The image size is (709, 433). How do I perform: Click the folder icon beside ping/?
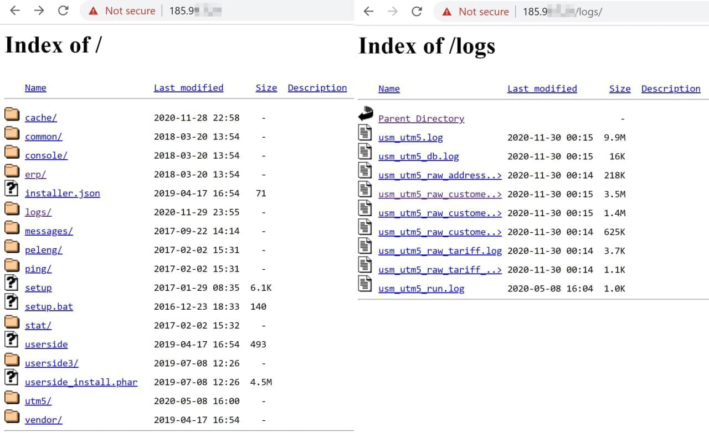(12, 265)
